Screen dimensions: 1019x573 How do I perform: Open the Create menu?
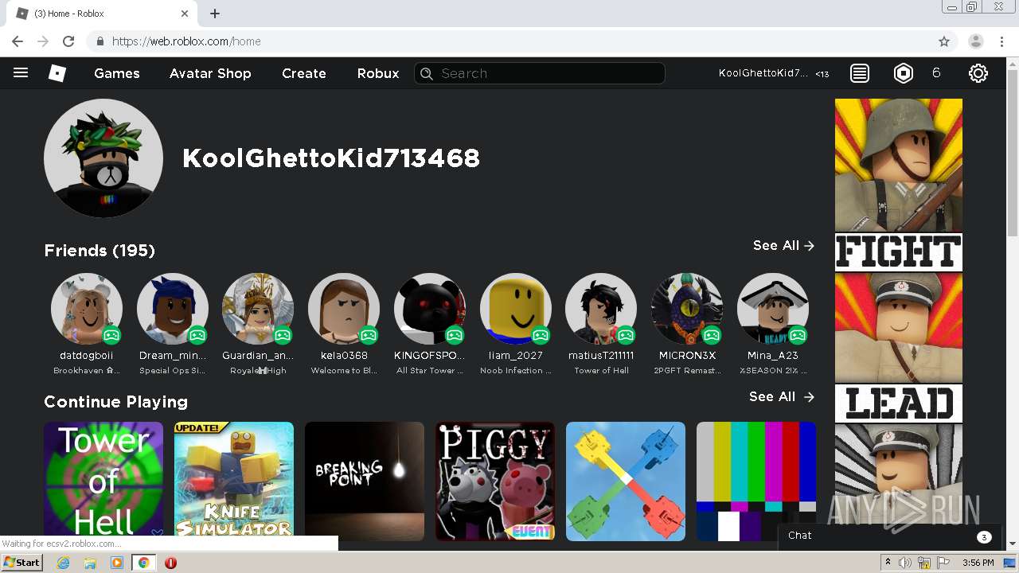click(x=304, y=73)
